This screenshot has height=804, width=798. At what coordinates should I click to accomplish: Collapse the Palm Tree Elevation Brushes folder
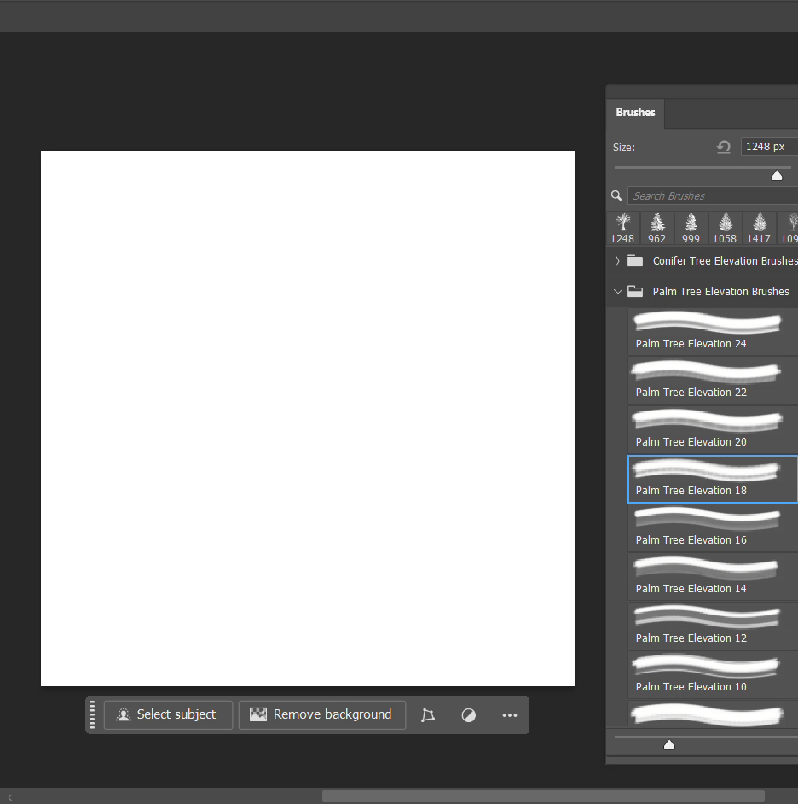click(x=617, y=292)
